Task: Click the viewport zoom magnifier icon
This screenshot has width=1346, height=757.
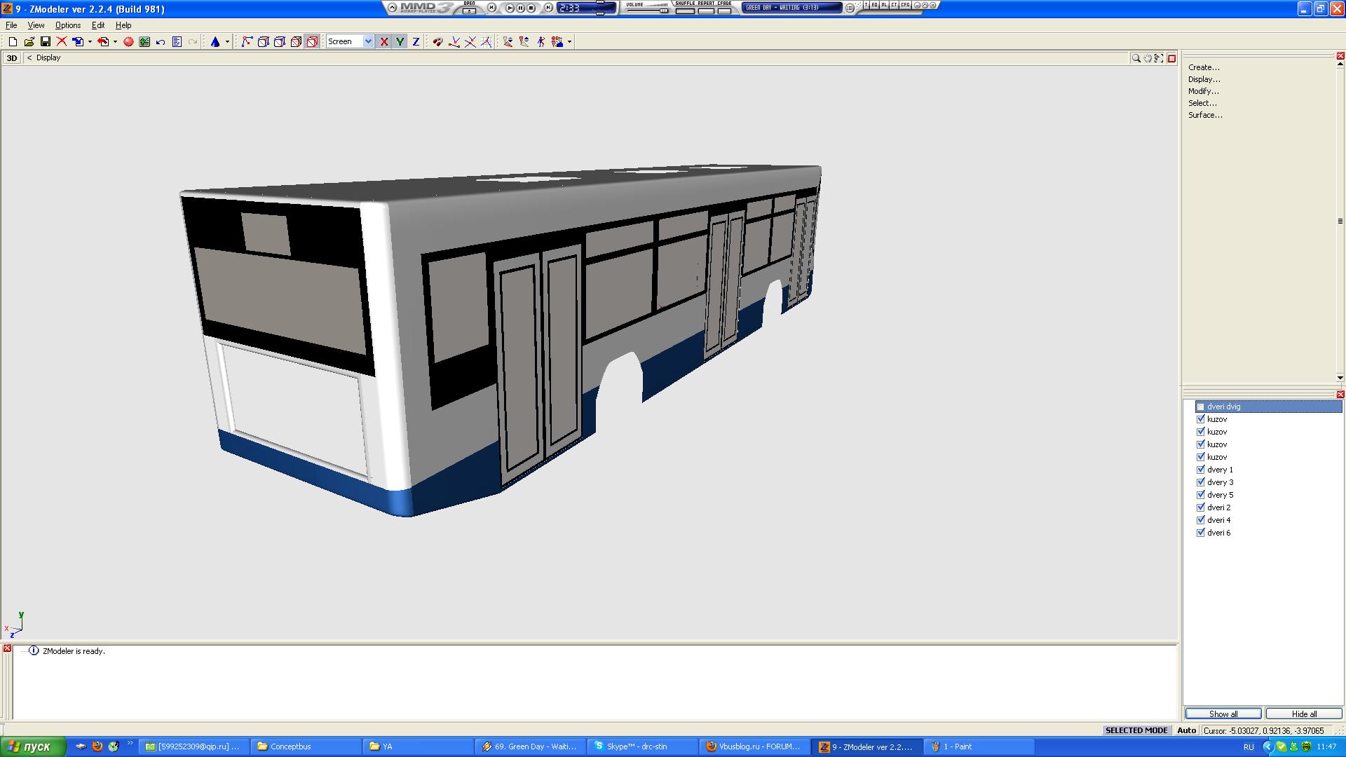Action: coord(1136,58)
